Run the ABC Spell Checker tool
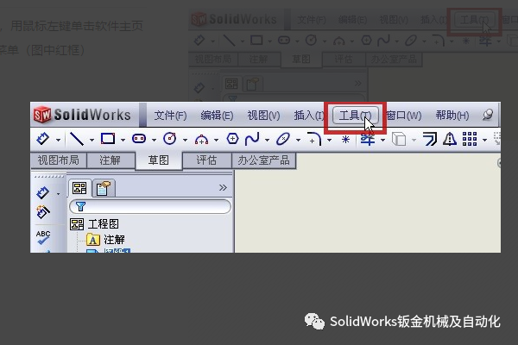Viewport: 518px width, 345px height. [43, 237]
